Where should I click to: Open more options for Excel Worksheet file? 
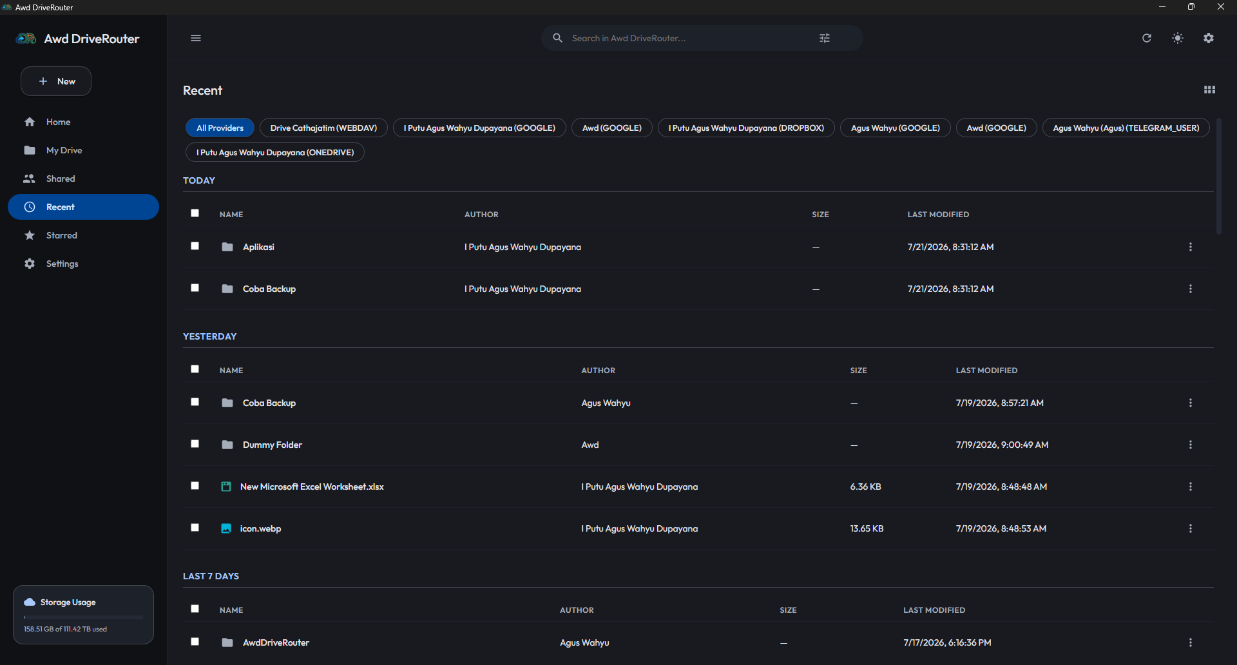pos(1191,487)
